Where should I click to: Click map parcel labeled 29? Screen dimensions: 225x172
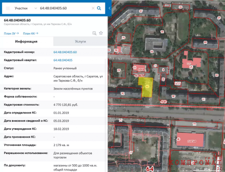pos(119,70)
